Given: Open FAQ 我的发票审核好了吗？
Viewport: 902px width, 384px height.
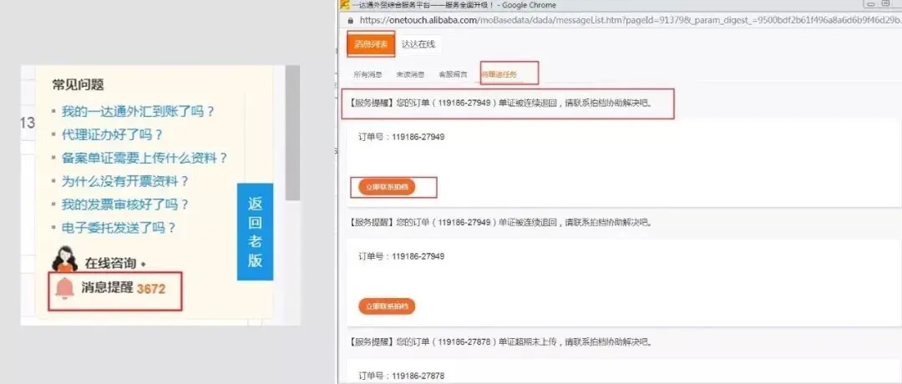Looking at the screenshot, I should coord(125,205).
